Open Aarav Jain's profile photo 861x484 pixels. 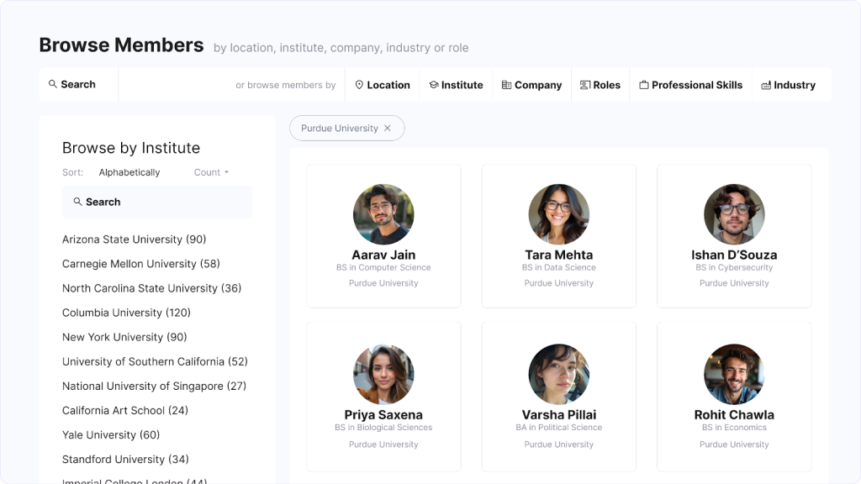[383, 214]
